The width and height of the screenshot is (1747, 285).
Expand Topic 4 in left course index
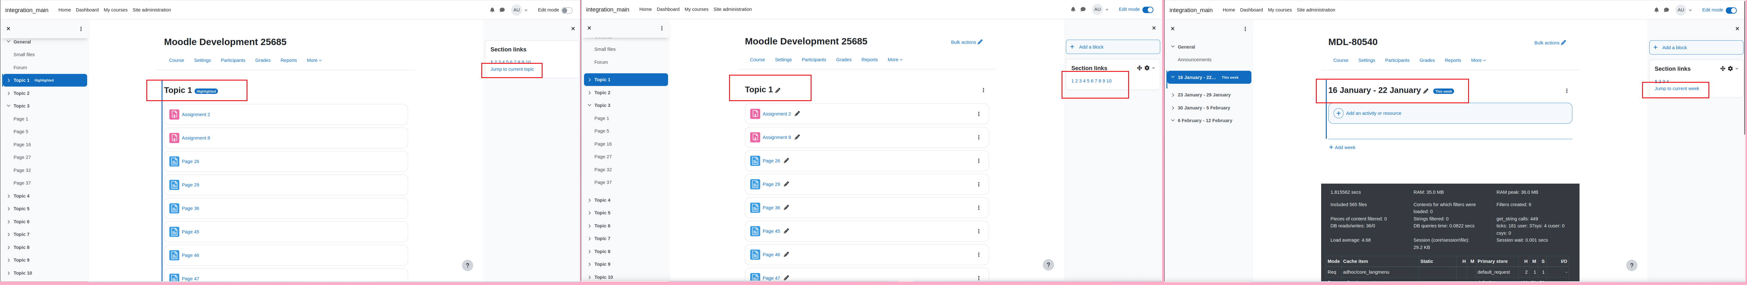coord(9,196)
